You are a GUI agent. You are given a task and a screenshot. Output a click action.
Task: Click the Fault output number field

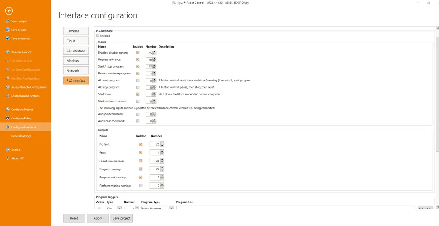155,152
